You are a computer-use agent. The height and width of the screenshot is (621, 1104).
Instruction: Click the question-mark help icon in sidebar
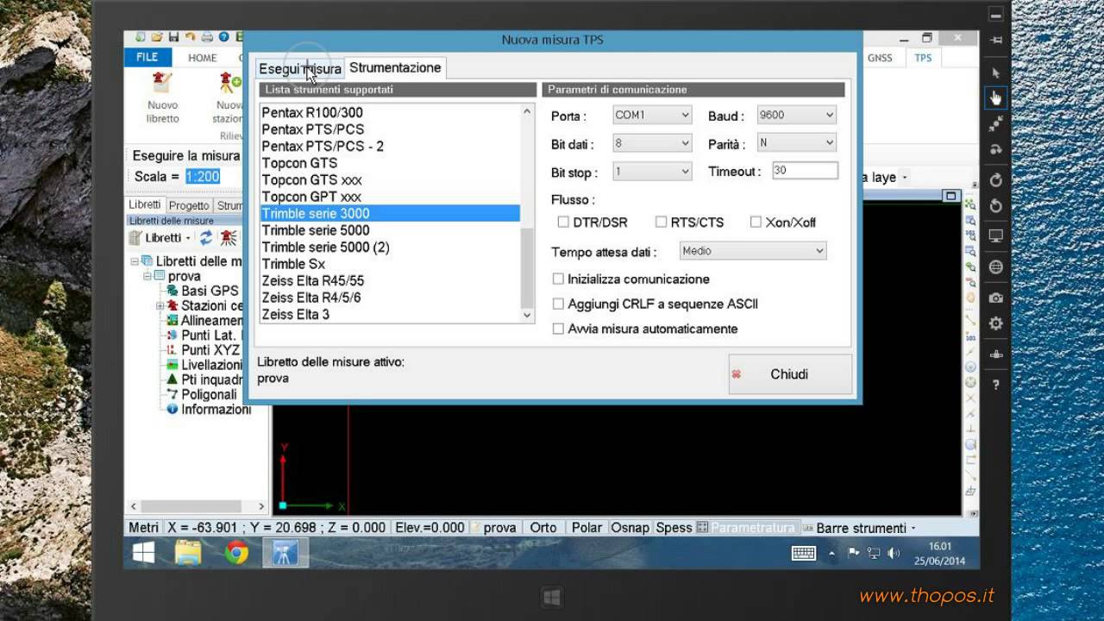pos(996,385)
